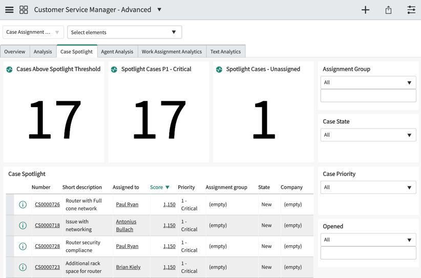
Task: Sort by the Assignment group column header
Action: pos(226,187)
